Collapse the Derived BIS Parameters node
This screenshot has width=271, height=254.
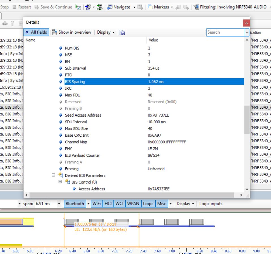pyautogui.click(x=53, y=175)
